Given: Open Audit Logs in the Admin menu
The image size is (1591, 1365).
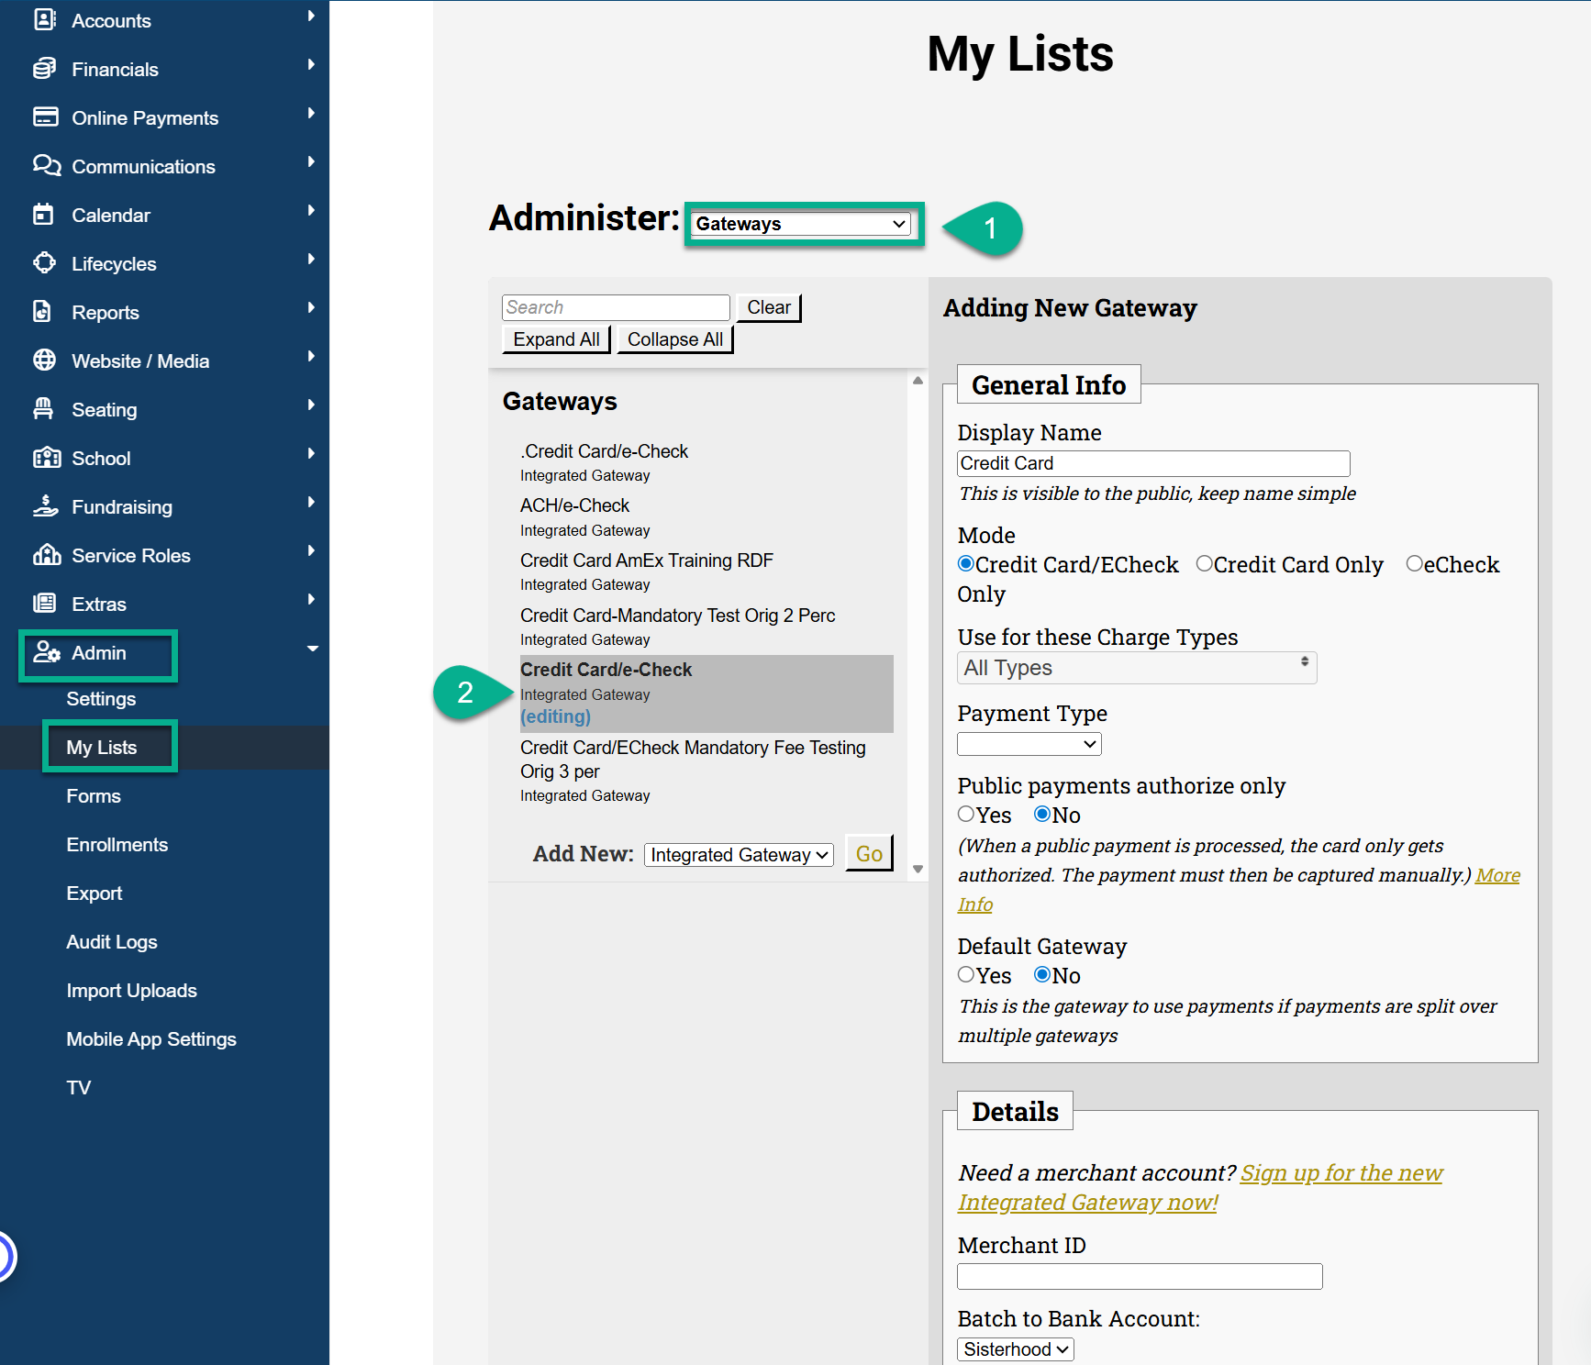Looking at the screenshot, I should pyautogui.click(x=112, y=941).
